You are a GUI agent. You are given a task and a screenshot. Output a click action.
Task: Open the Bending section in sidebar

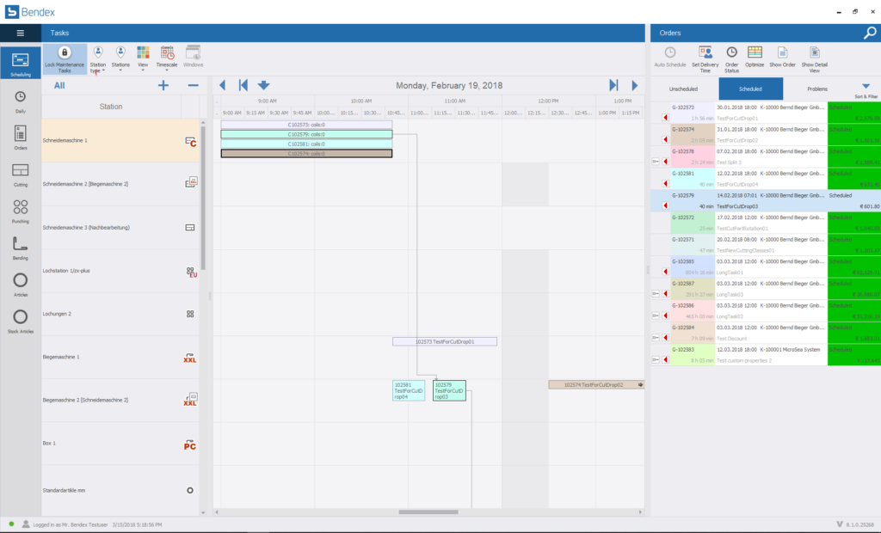(x=21, y=248)
